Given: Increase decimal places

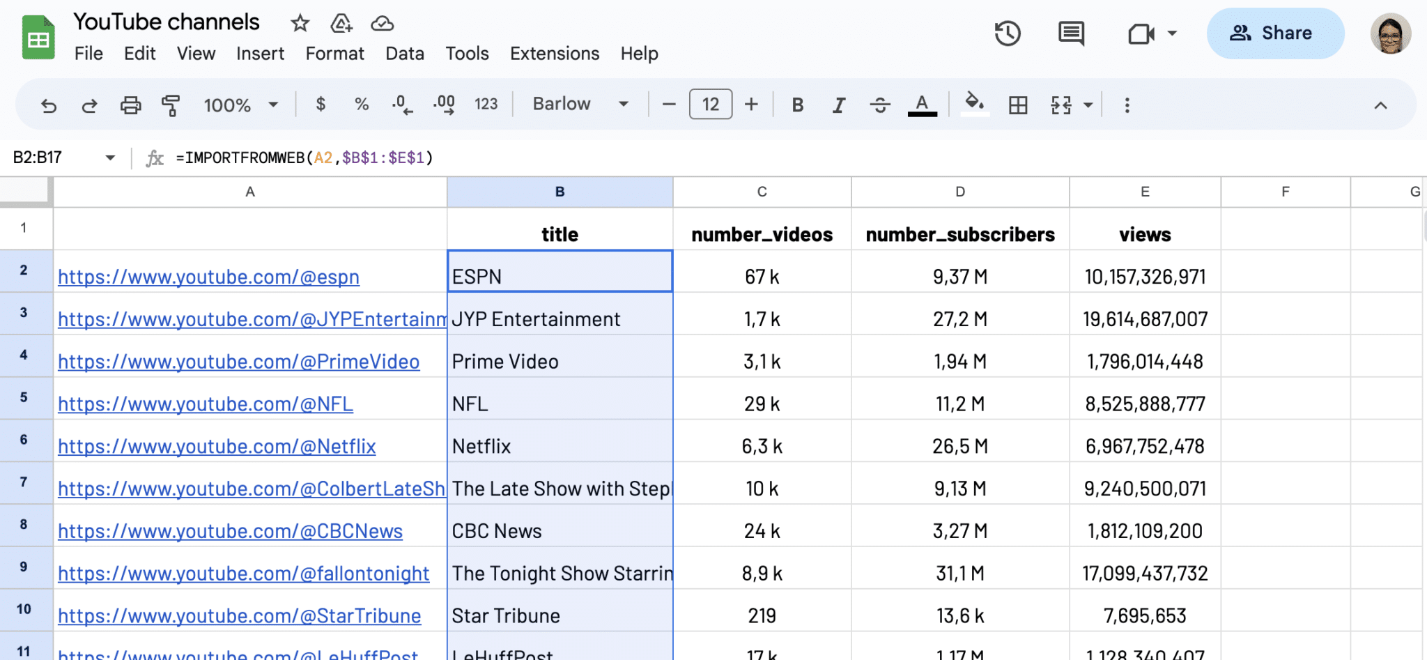Looking at the screenshot, I should click(x=444, y=105).
